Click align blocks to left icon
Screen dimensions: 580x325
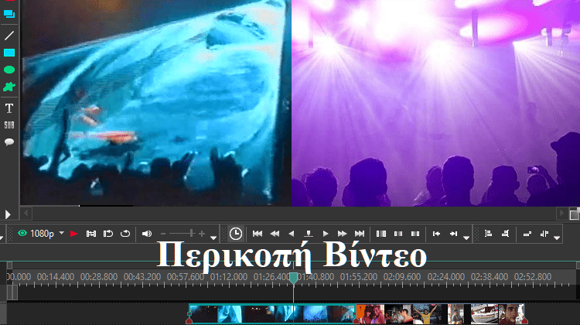tap(488, 234)
